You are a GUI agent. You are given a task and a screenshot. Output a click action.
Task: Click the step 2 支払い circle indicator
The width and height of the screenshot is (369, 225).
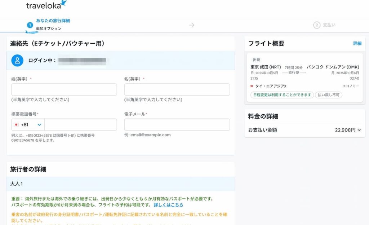(x=317, y=25)
